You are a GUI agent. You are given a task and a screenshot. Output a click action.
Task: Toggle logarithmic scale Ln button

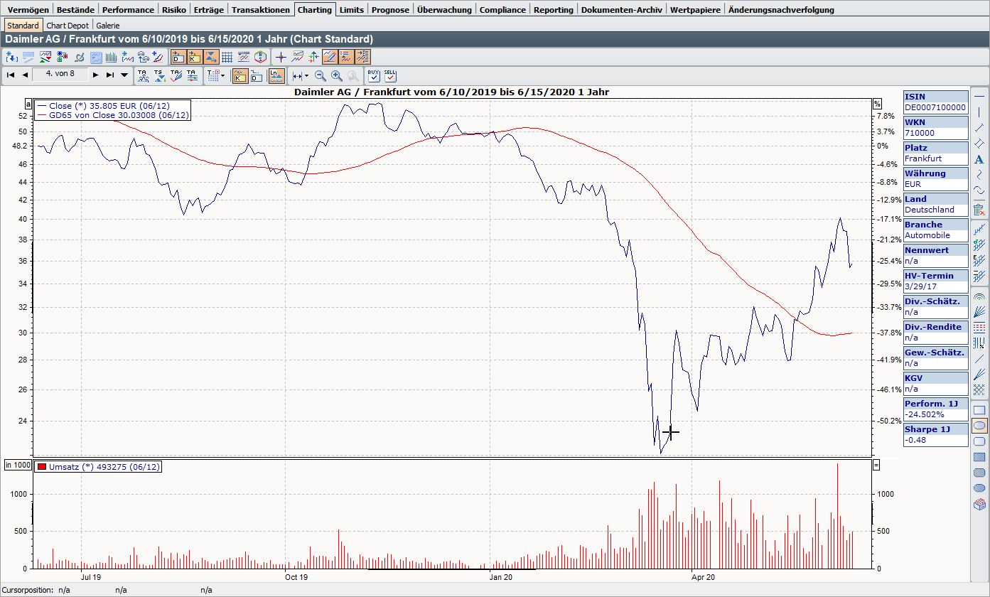tap(276, 75)
